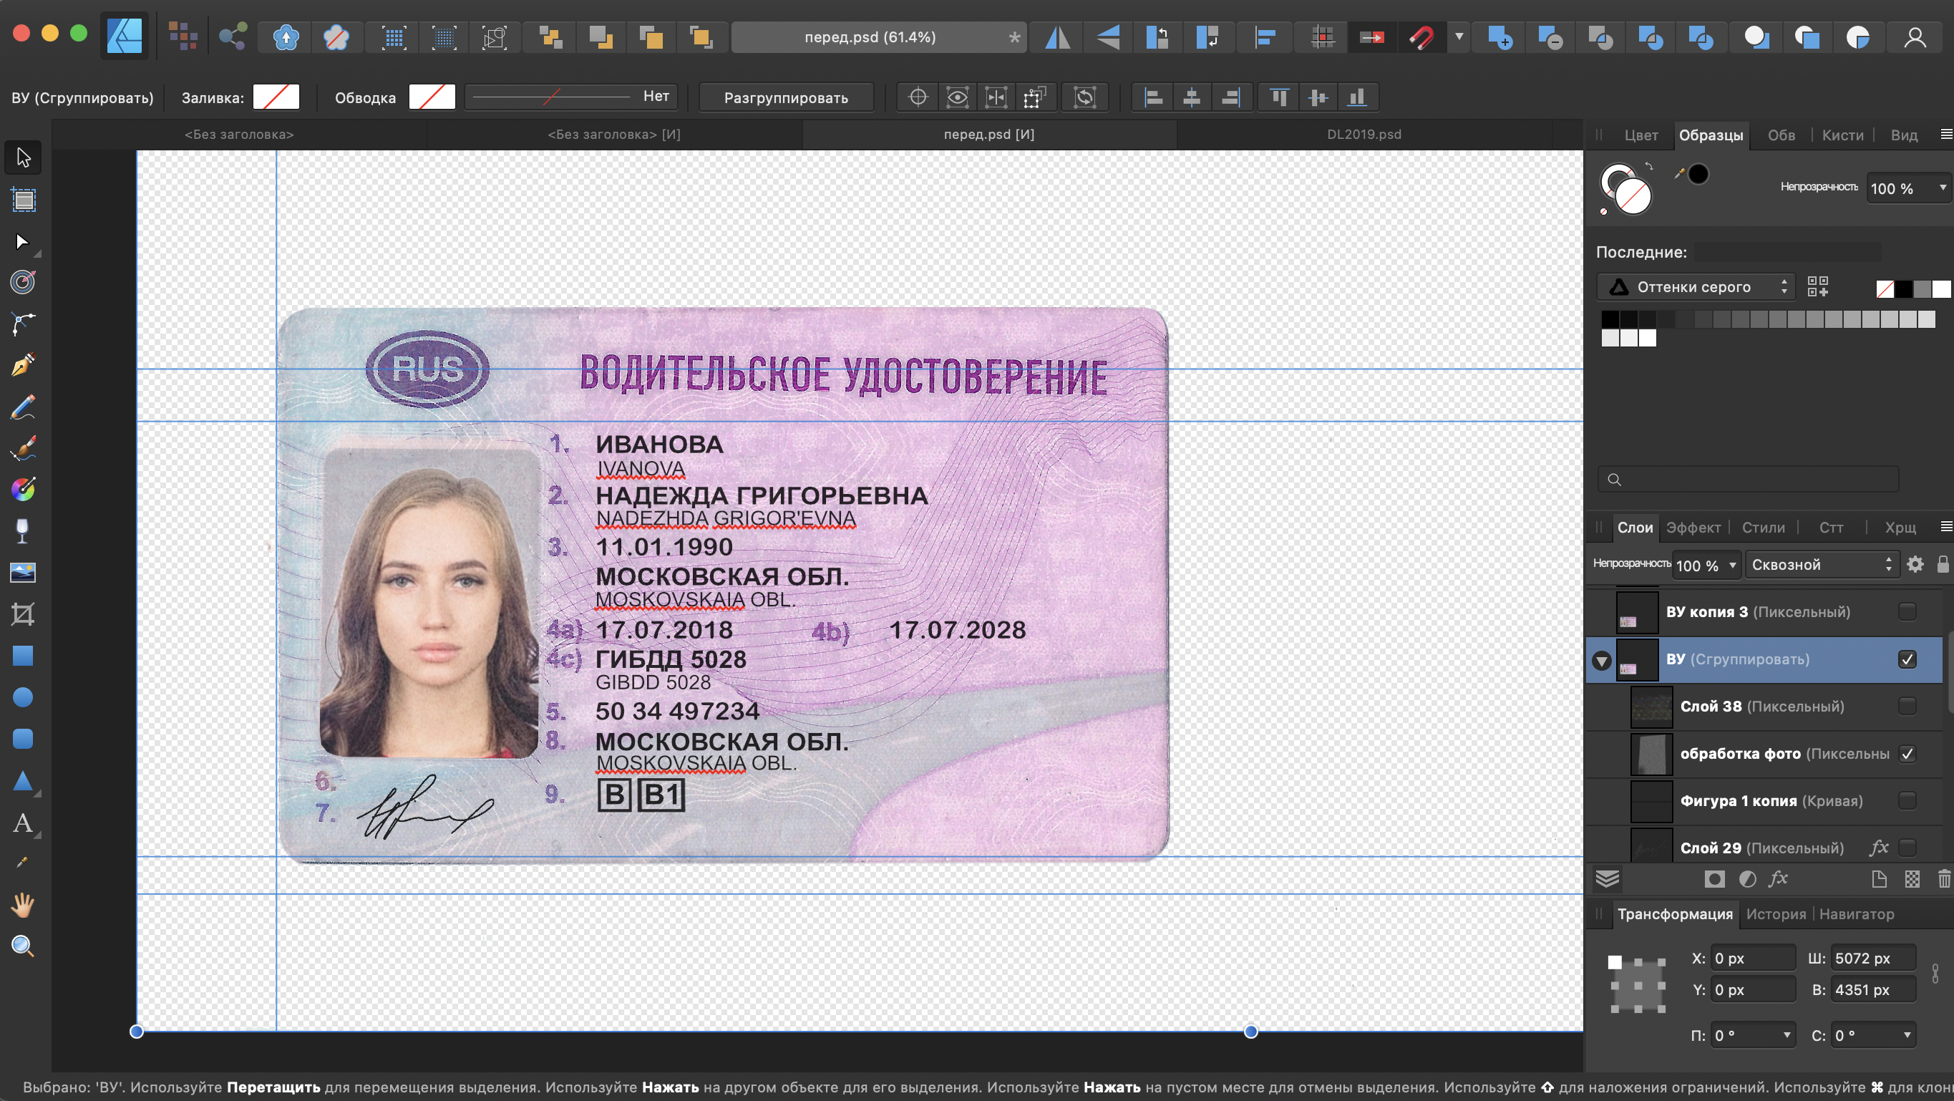The width and height of the screenshot is (1954, 1101).
Task: Open the История panel tab
Action: (x=1776, y=914)
